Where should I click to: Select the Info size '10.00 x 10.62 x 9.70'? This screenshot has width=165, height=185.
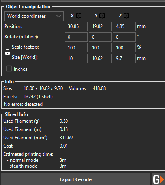click(x=43, y=88)
